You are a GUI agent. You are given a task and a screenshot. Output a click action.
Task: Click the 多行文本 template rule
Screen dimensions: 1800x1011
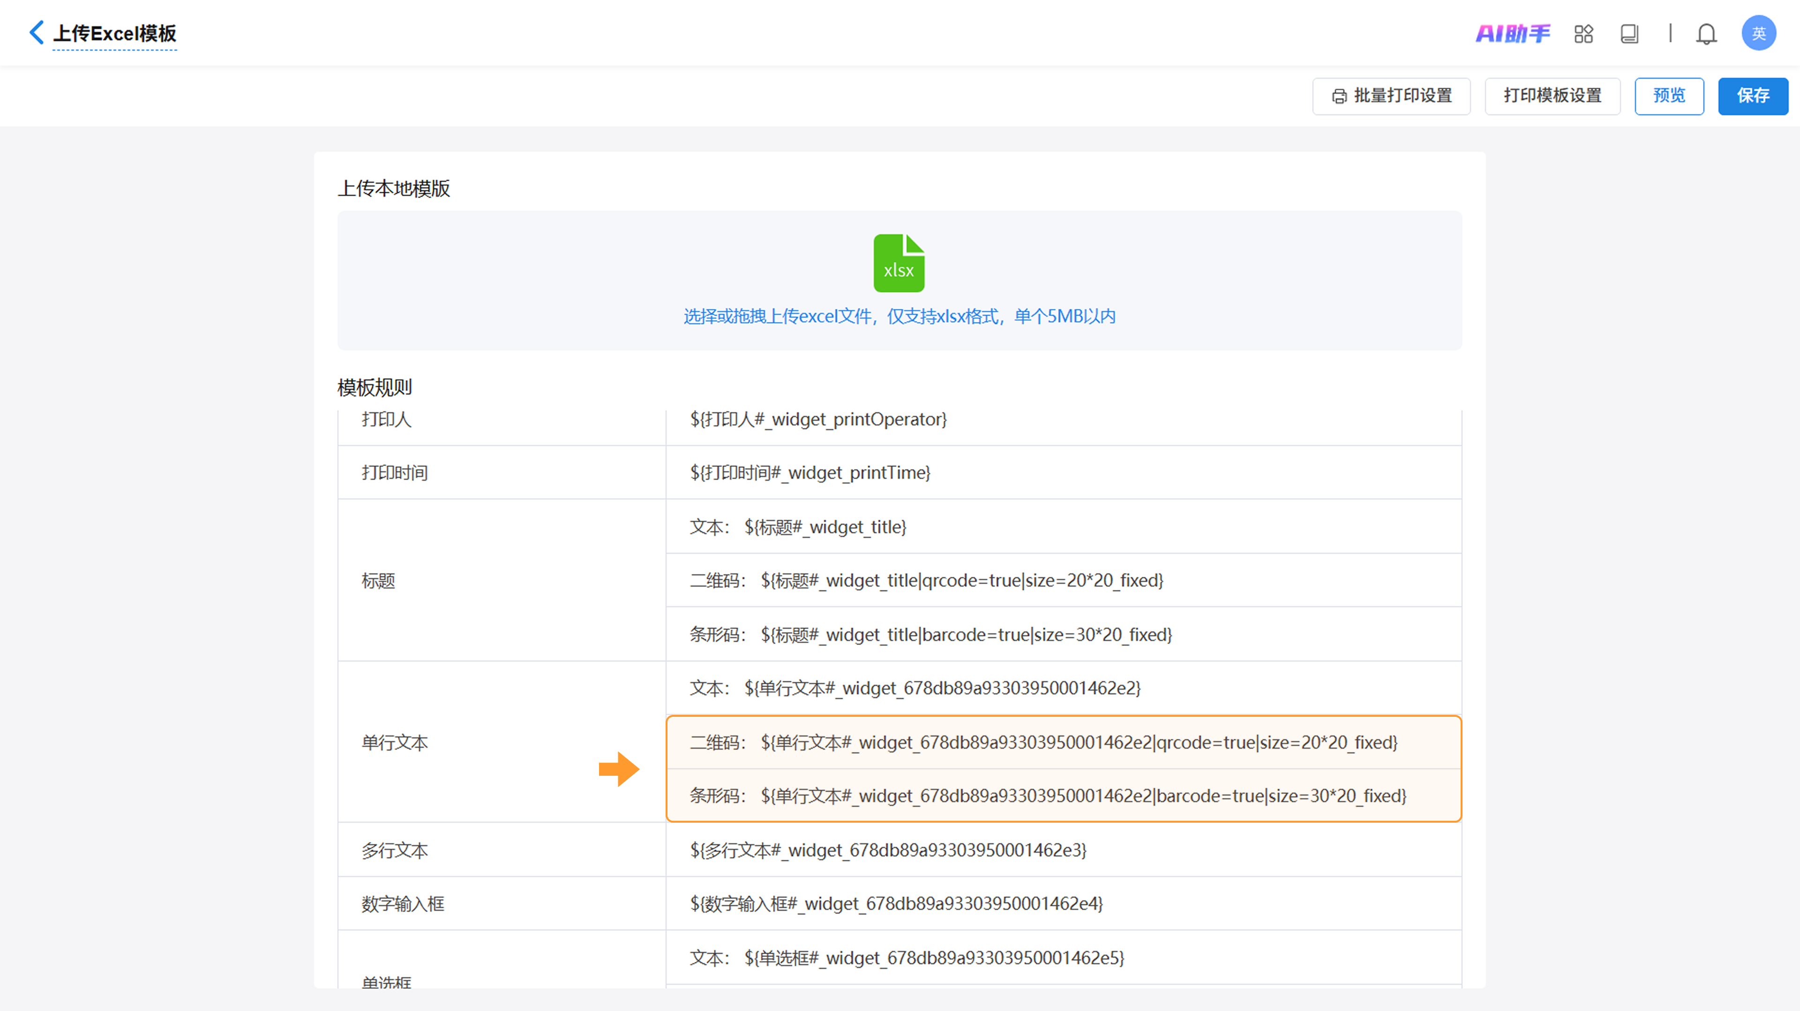pyautogui.click(x=887, y=850)
